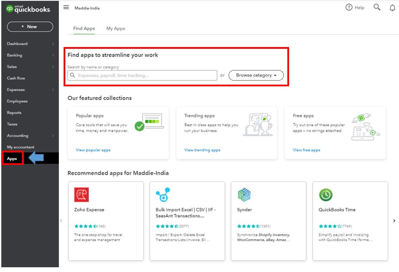Click the Free apps cash register illustration
The width and height of the screenshot is (399, 272).
(366, 127)
